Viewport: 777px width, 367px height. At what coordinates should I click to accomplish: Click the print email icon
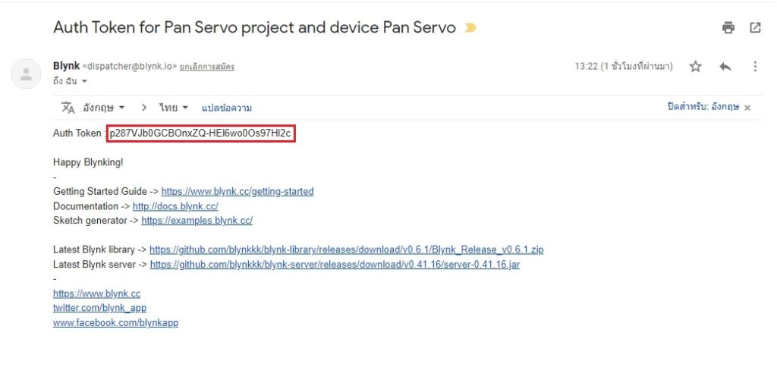pos(728,28)
